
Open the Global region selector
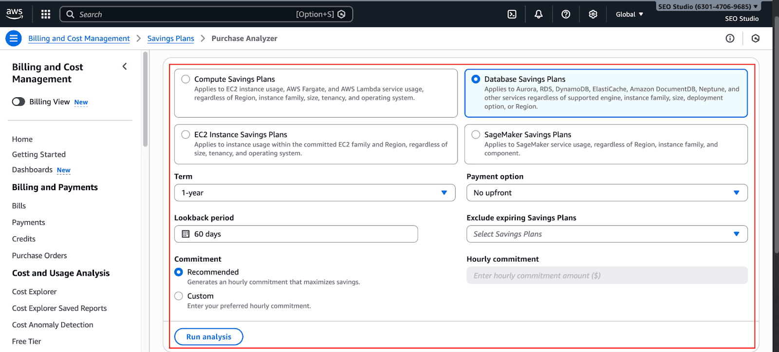[x=629, y=15]
